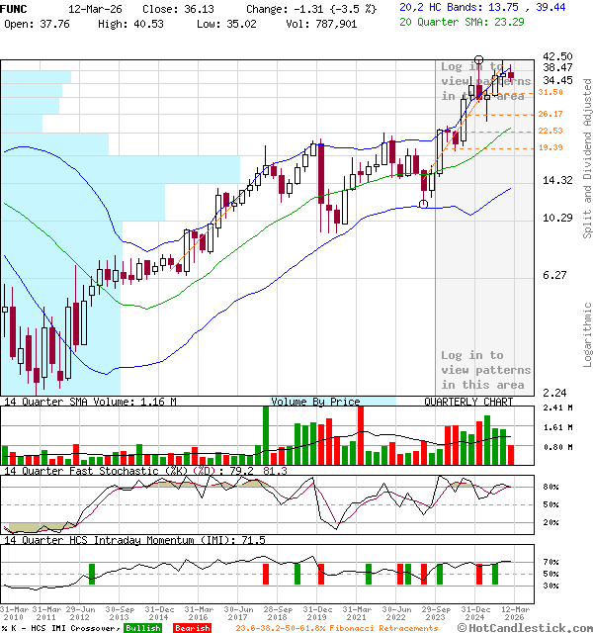Viewport: 593px width, 633px height.
Task: Click the lower 'Log in to view patterns' notice
Action: [485, 370]
